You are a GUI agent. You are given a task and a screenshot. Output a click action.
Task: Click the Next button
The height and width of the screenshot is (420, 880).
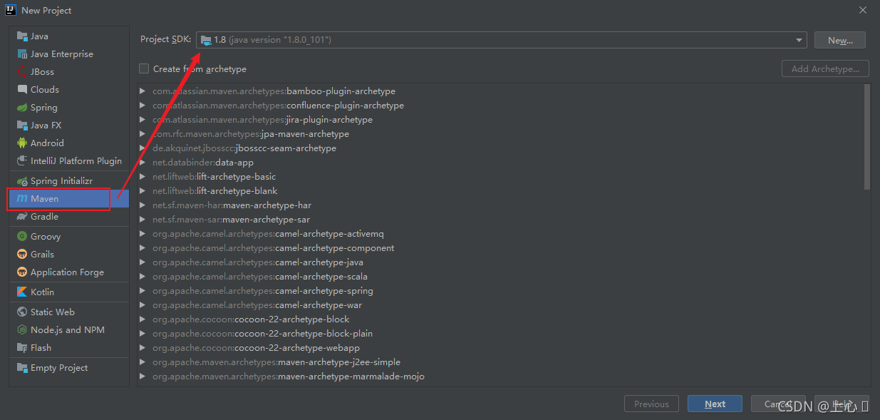point(715,404)
